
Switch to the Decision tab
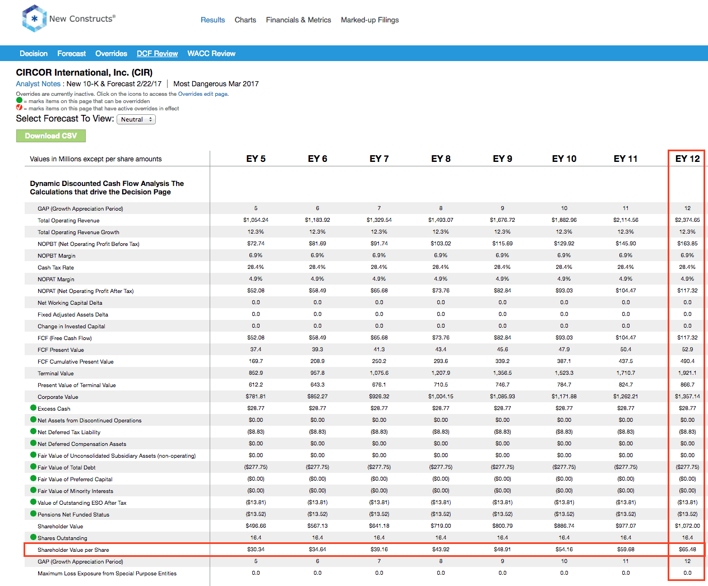(x=34, y=53)
